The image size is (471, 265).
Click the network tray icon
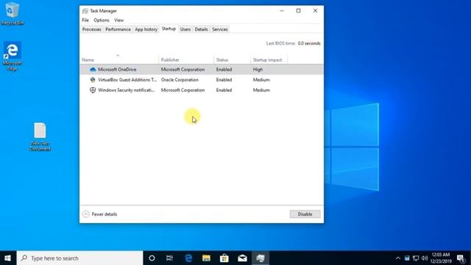[x=416, y=258]
